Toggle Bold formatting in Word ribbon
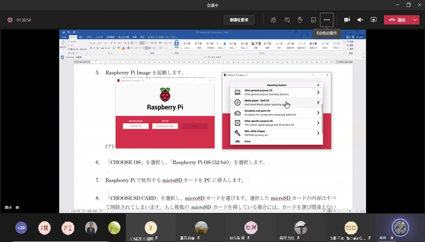The width and height of the screenshot is (425, 242). (91, 48)
